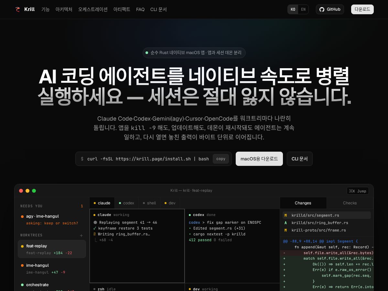Viewport: 388px width, 291px height.
Task: Click the Rust native macOS badge pill
Action: point(194,53)
